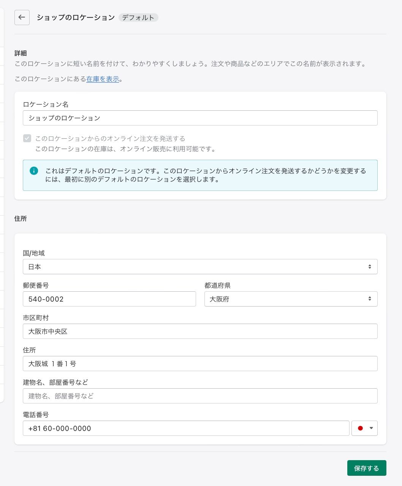Click the 郵便番号 field label
The height and width of the screenshot is (486, 402).
tap(36, 286)
